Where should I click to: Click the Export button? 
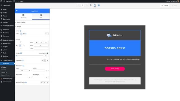(x=165, y=6)
